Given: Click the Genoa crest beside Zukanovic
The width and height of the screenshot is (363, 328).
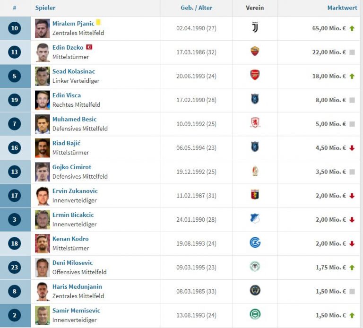Looking at the screenshot, I should click(255, 195).
